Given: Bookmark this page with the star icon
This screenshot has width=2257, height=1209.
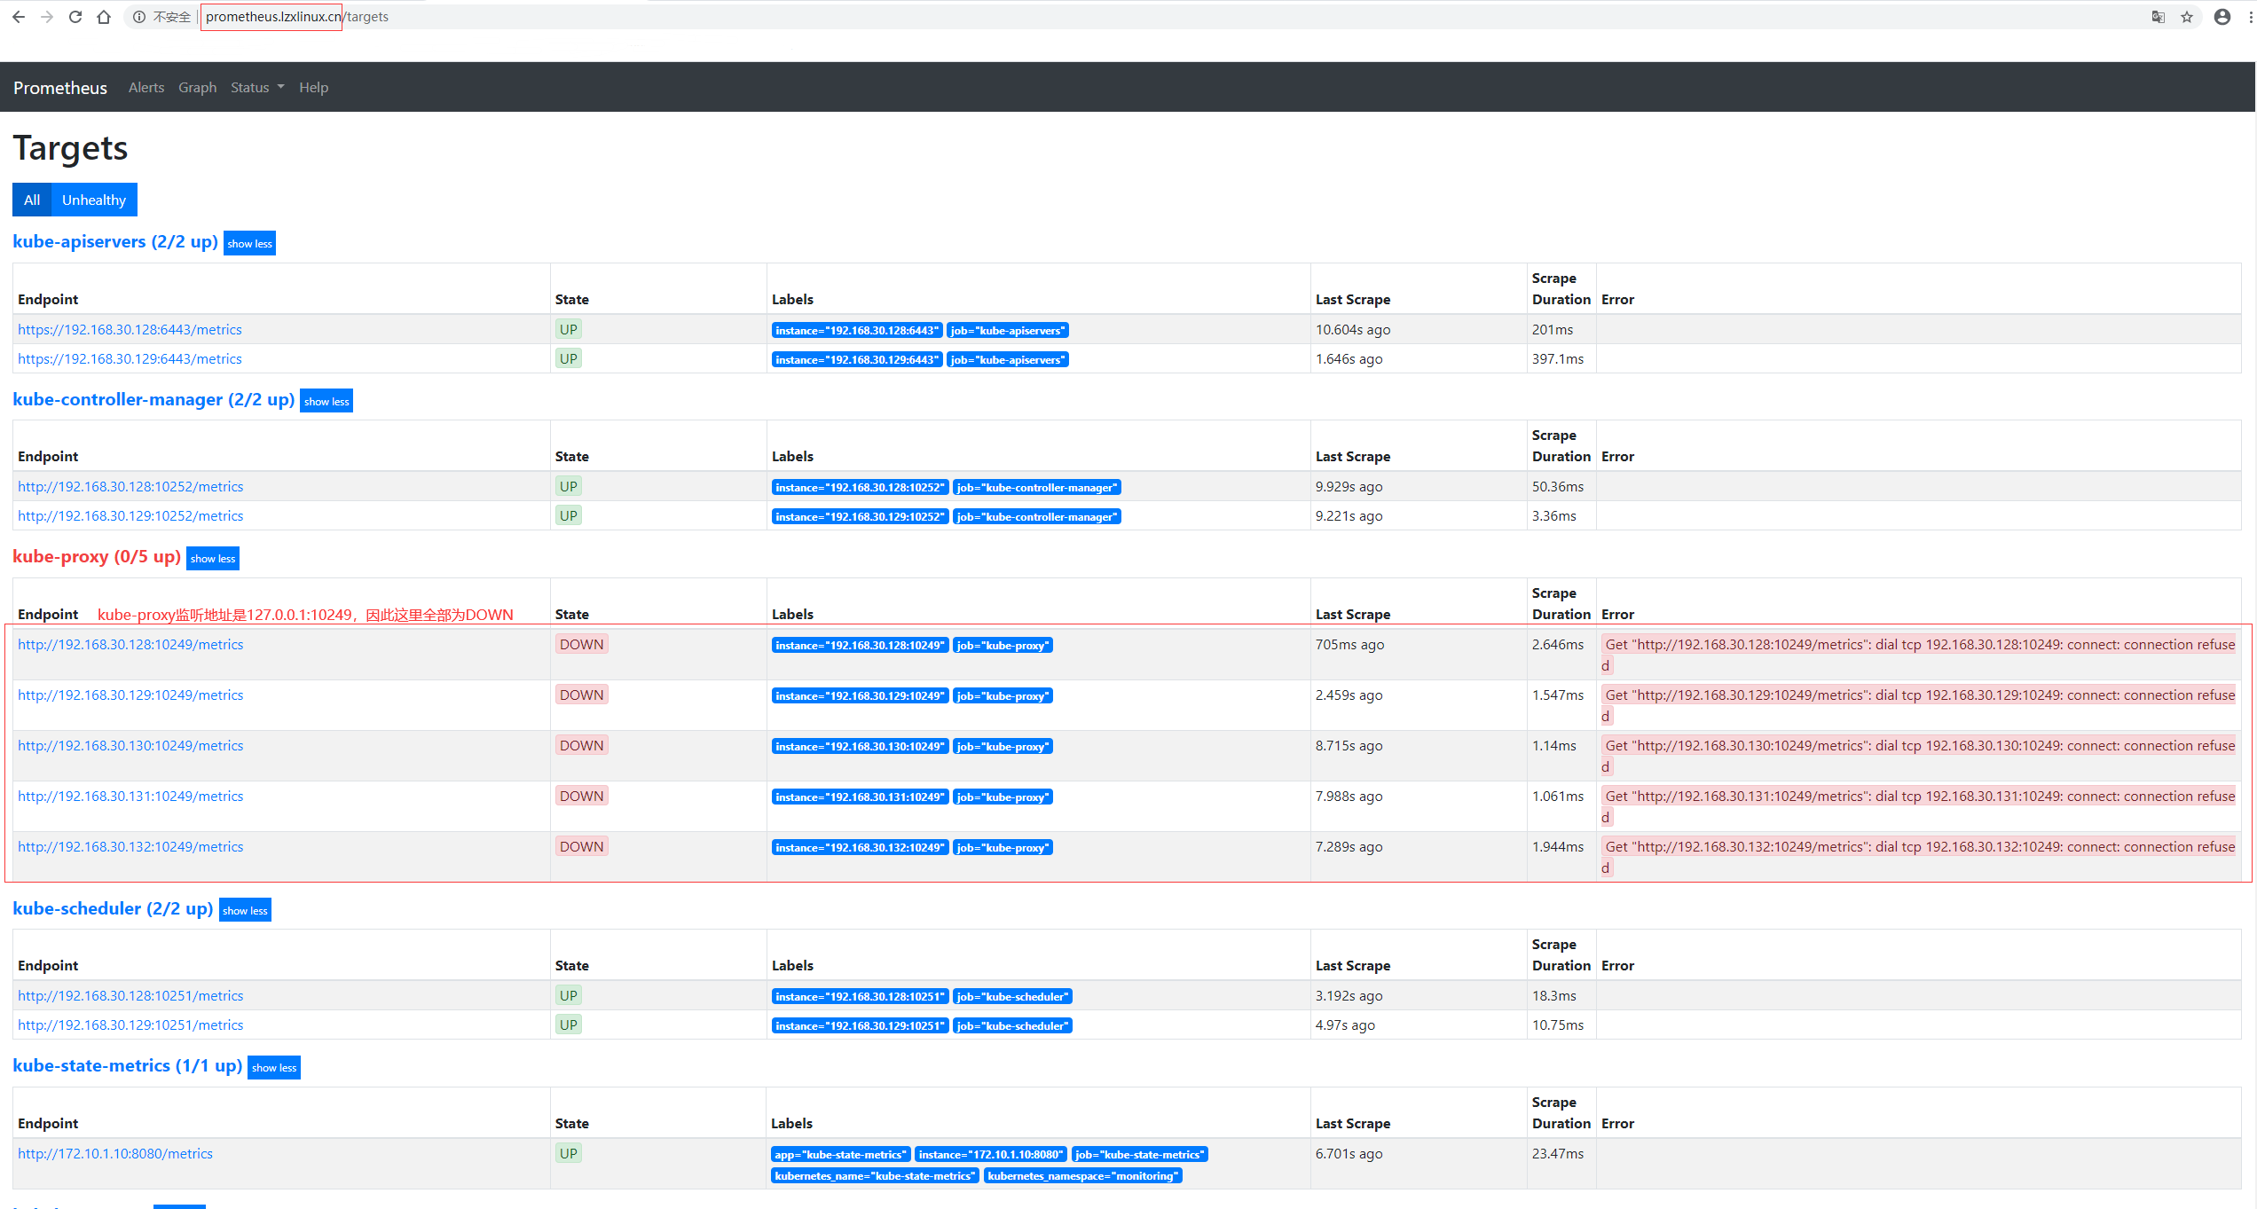Looking at the screenshot, I should click(x=2187, y=17).
